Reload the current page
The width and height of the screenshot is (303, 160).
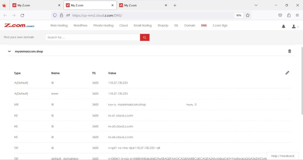[22, 15]
